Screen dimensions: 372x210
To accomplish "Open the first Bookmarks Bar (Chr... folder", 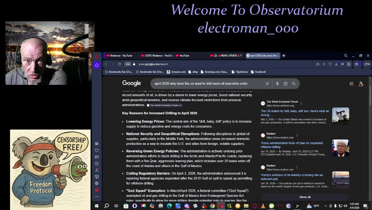I will tap(119, 72).
